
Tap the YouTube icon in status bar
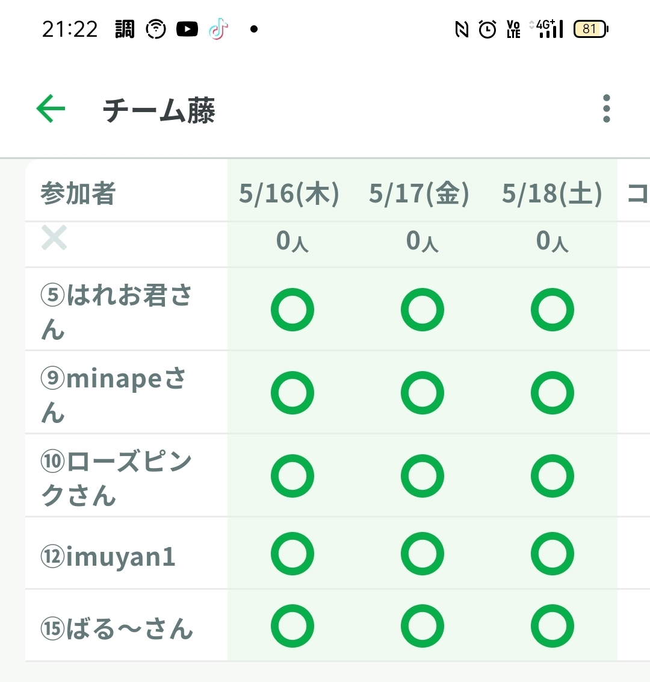(187, 29)
